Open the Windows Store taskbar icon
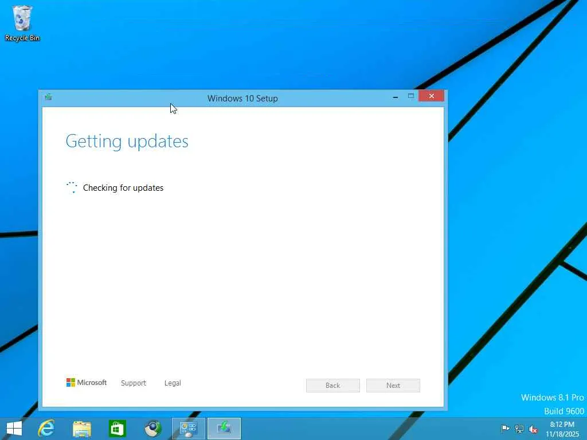 [117, 429]
